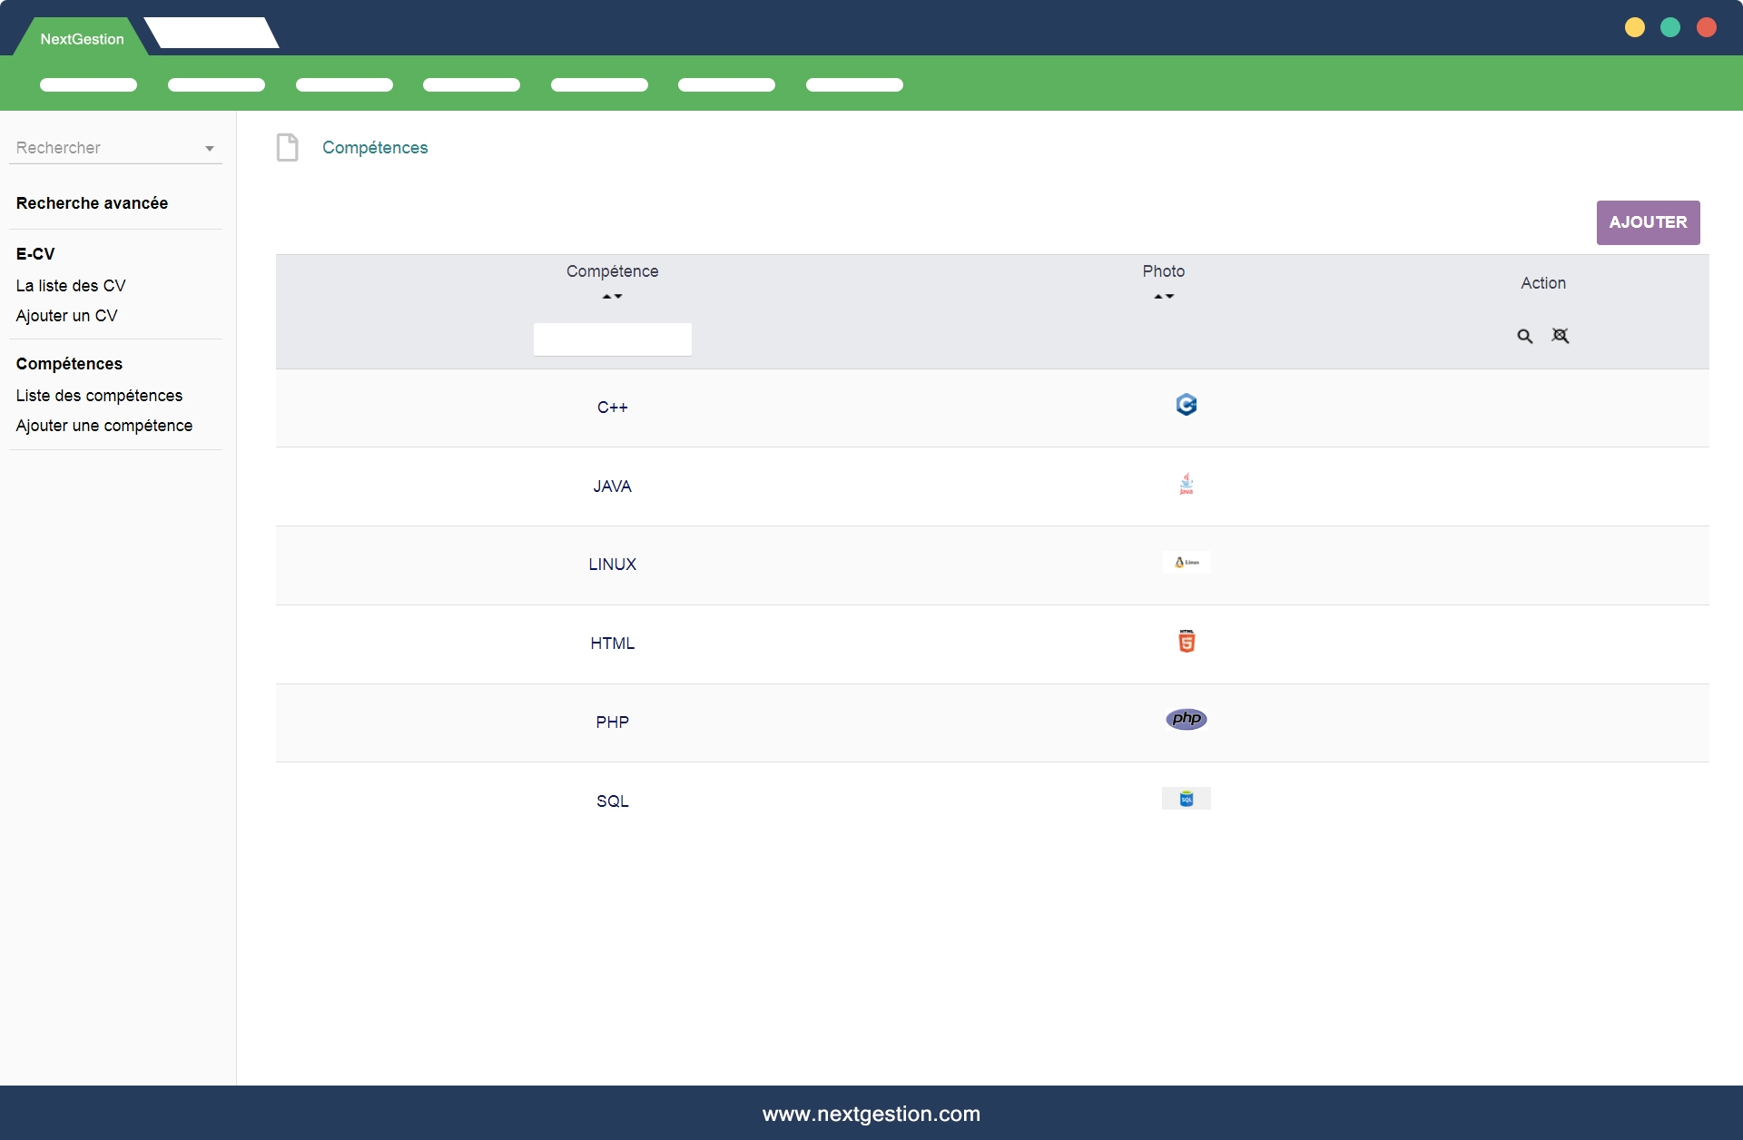The image size is (1743, 1140).
Task: Open the Java logo thumbnail
Action: click(1186, 484)
